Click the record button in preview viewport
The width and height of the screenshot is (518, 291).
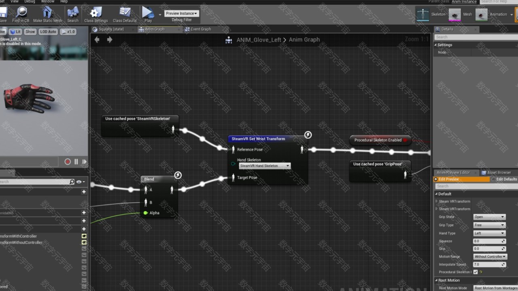[x=68, y=162]
